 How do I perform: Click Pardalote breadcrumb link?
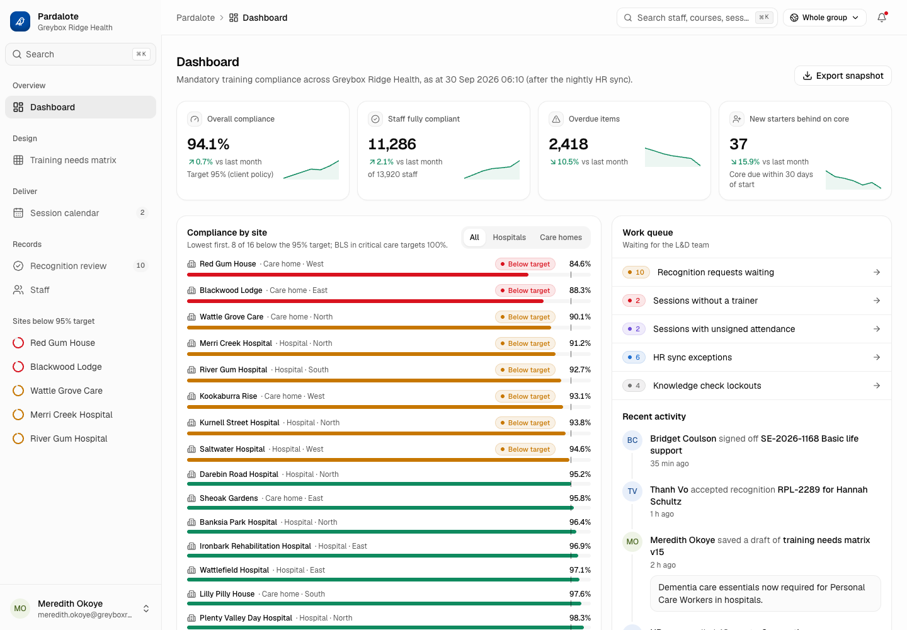pos(195,18)
